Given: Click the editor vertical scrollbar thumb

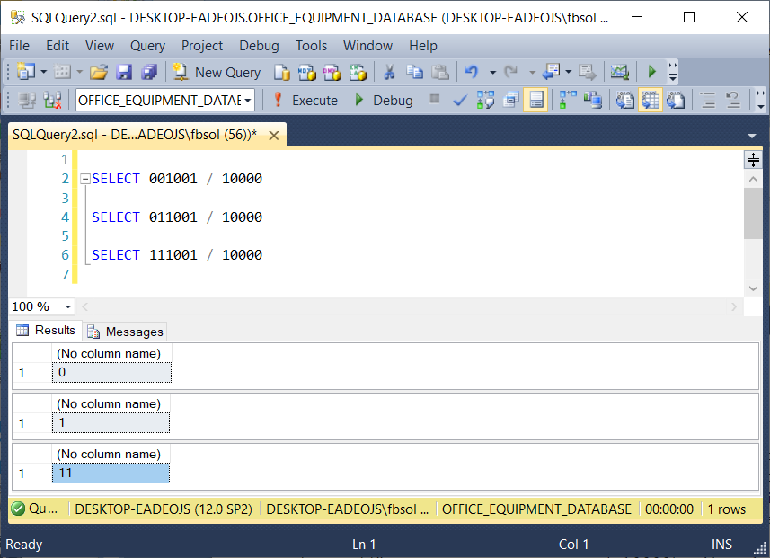Looking at the screenshot, I should [x=753, y=214].
